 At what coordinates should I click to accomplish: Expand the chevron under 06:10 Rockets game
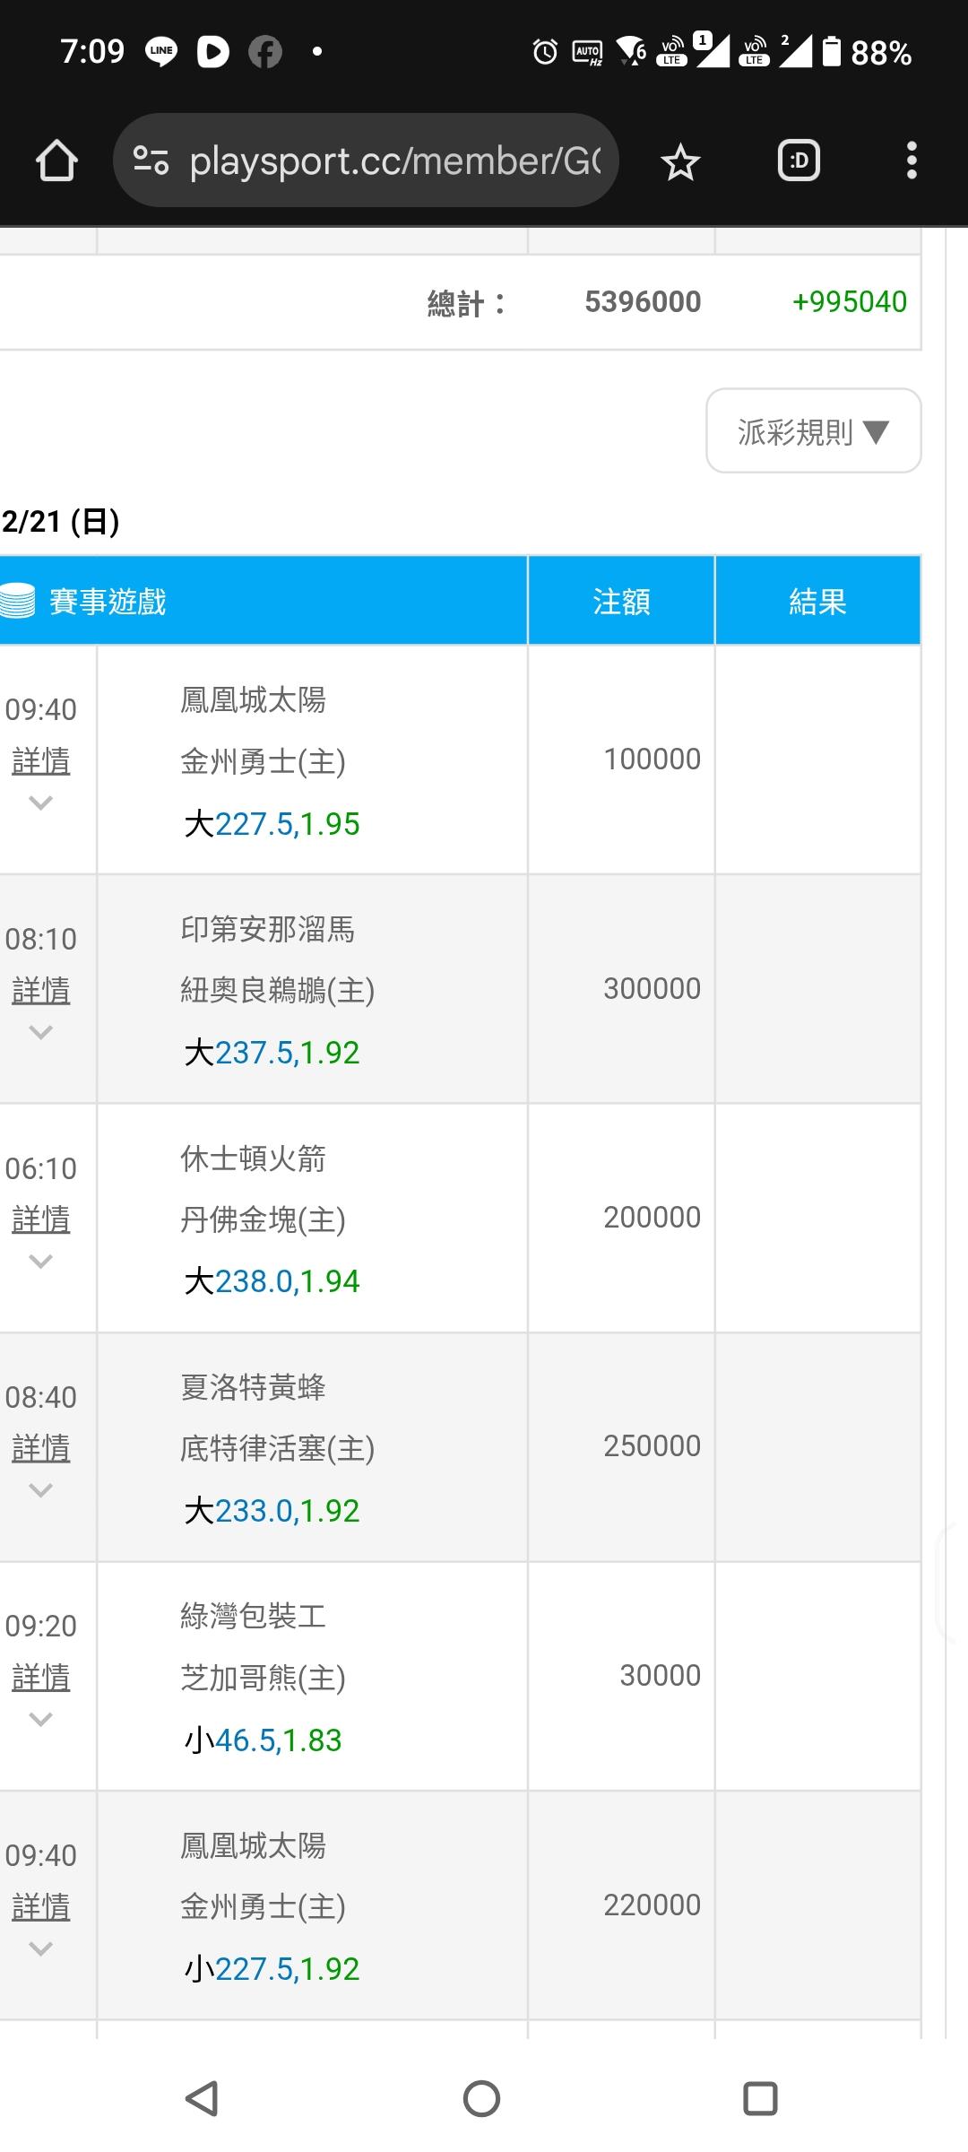point(40,1262)
